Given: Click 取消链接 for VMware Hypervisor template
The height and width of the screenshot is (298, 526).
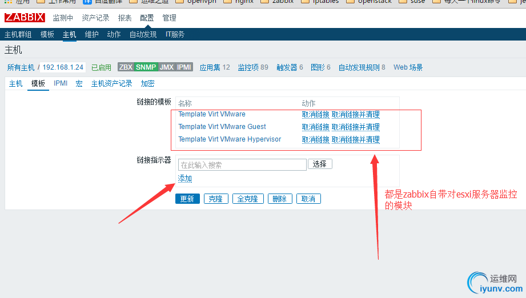Looking at the screenshot, I should tap(315, 139).
